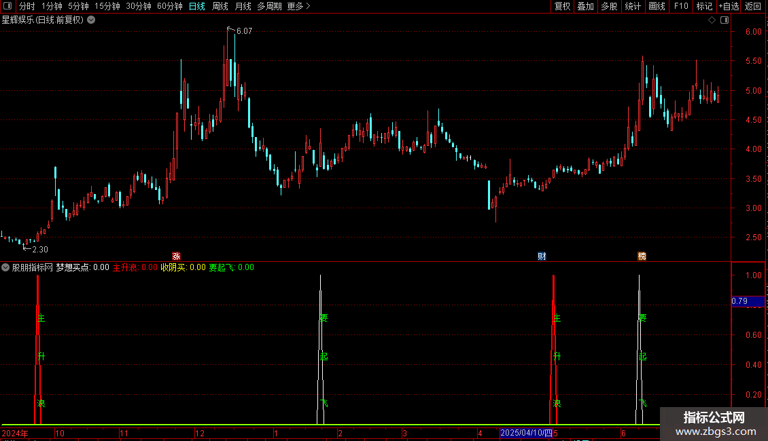Viewport: 768px width, 441px height.
Task: Select the 30分钟 timeframe
Action: [x=138, y=6]
